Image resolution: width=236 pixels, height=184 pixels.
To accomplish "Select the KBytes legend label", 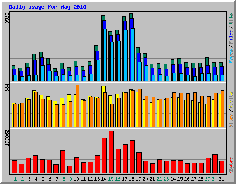I will (230, 165).
